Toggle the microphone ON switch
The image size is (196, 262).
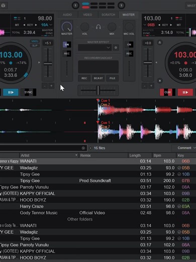(x=129, y=44)
